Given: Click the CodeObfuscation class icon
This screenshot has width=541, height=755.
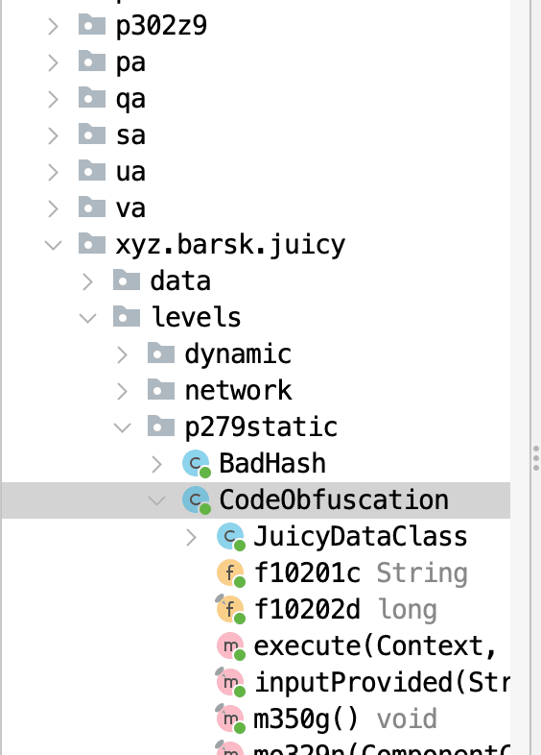Looking at the screenshot, I should 197,500.
